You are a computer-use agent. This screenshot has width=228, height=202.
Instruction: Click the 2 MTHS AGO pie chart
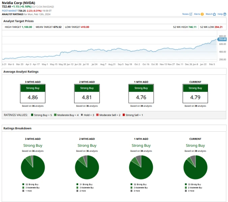point(87,167)
